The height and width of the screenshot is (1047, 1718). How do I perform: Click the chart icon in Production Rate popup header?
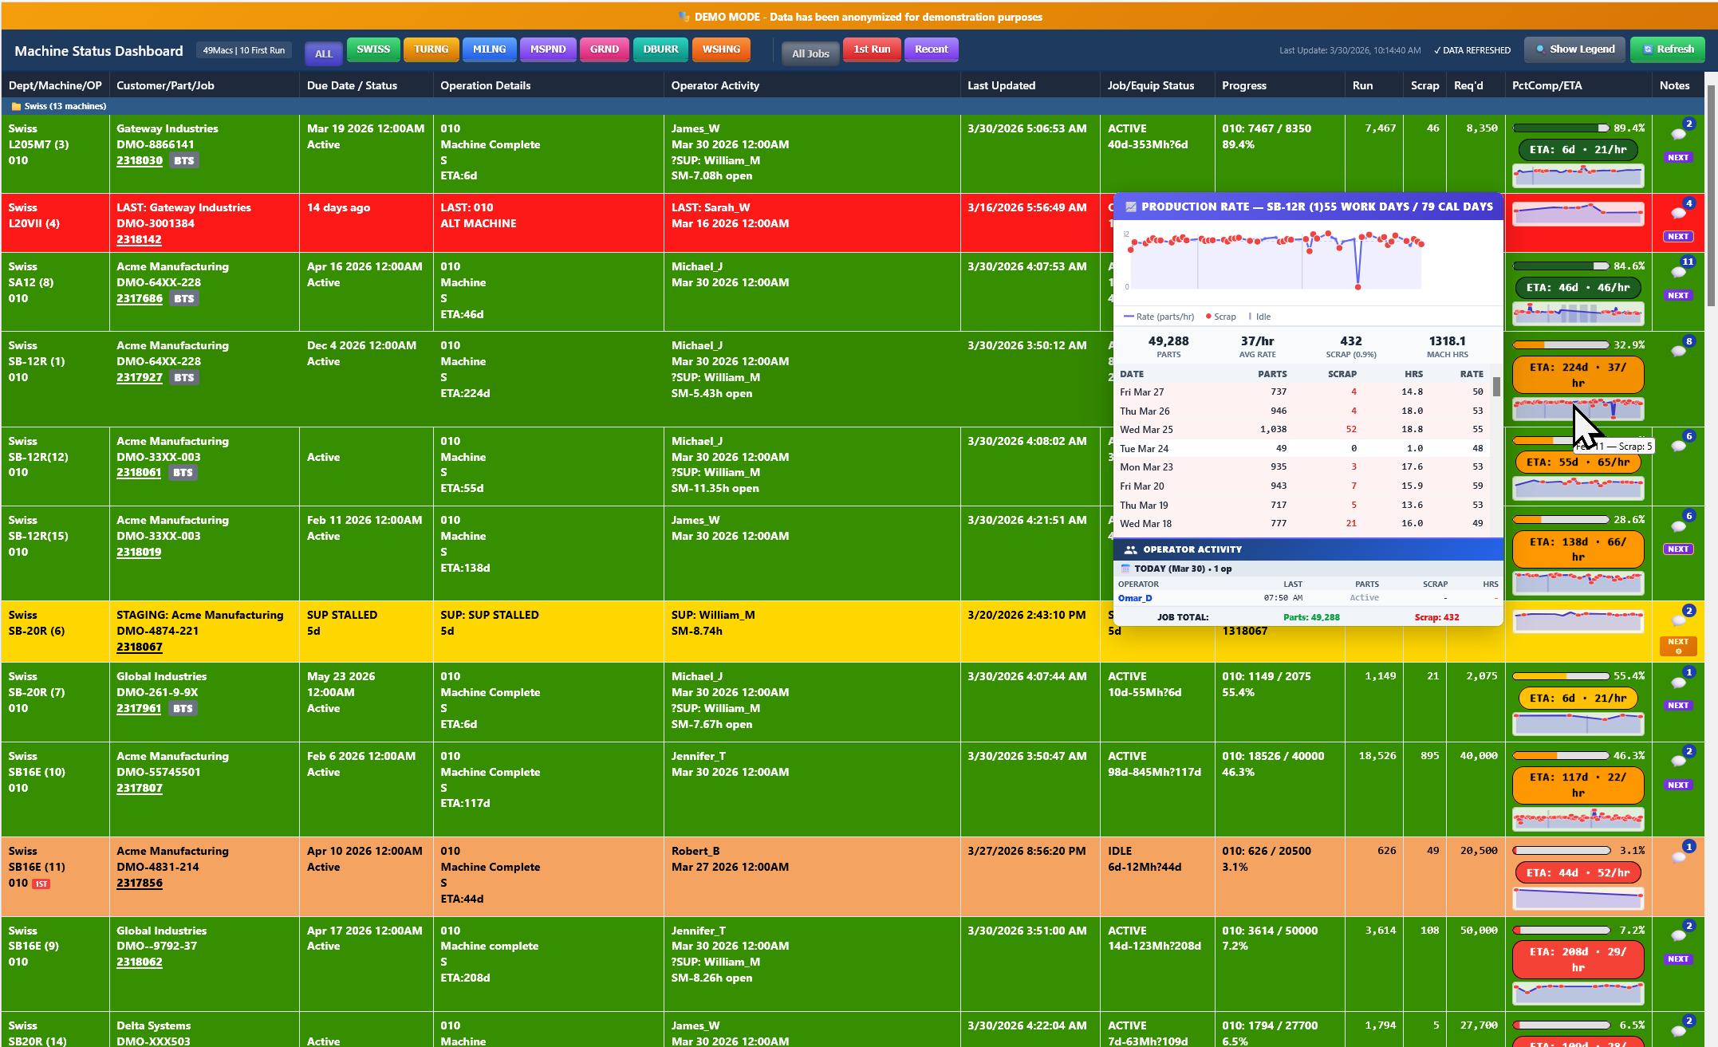click(x=1131, y=207)
